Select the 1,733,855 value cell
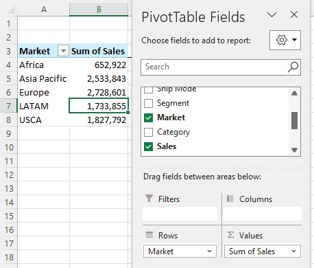Screen dimensions: 314x268 click(x=99, y=106)
